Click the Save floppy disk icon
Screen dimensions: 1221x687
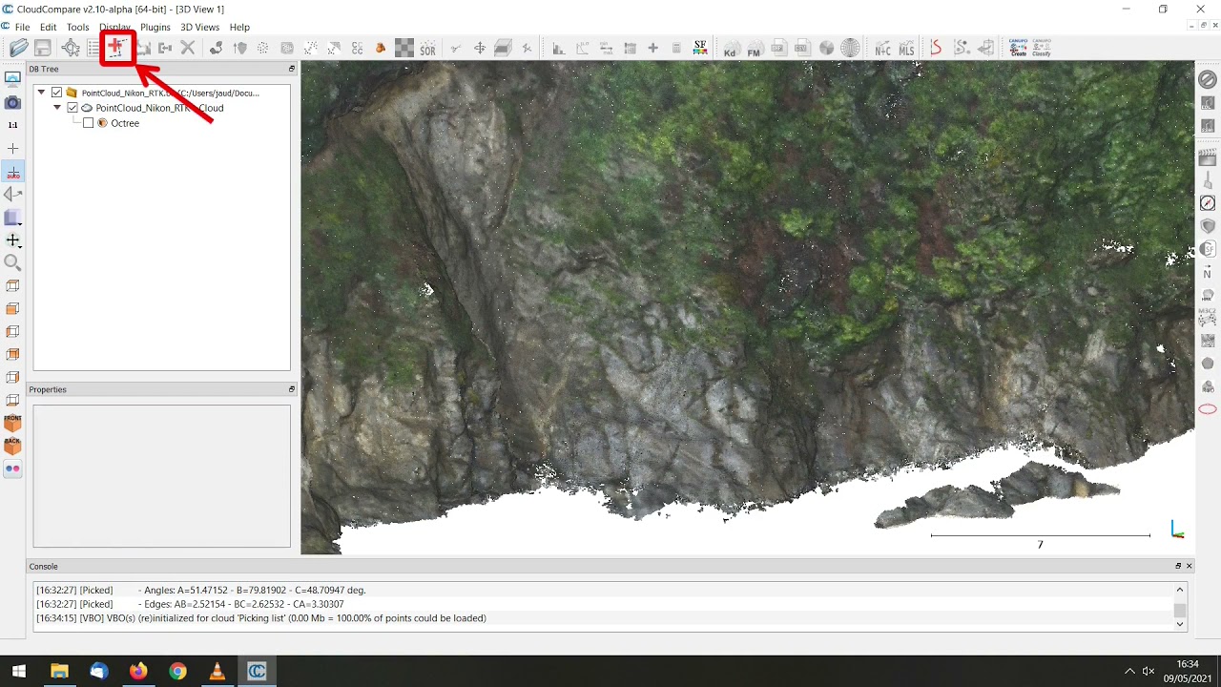click(x=43, y=48)
